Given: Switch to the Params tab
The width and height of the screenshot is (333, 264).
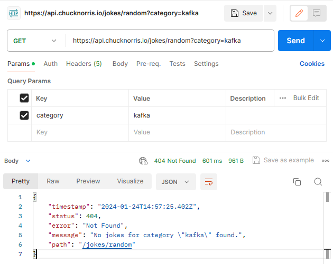Looking at the screenshot, I should (21, 64).
